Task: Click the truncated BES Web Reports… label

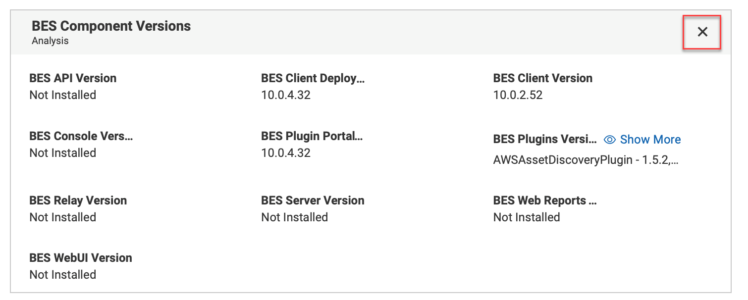Action: click(545, 200)
